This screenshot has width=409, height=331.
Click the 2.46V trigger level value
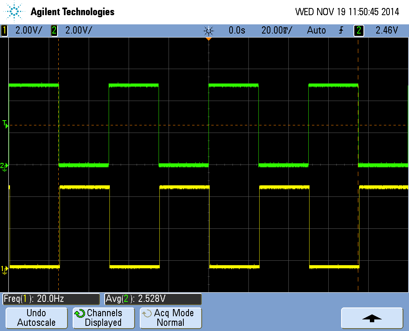(387, 30)
